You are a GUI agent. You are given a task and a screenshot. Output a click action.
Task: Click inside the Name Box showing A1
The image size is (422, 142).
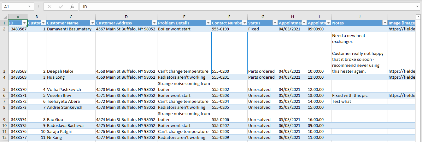pos(14,7)
